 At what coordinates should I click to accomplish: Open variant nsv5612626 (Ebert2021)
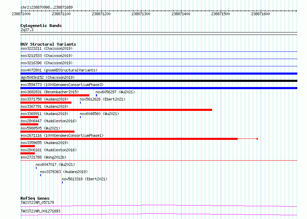[x=102, y=99]
